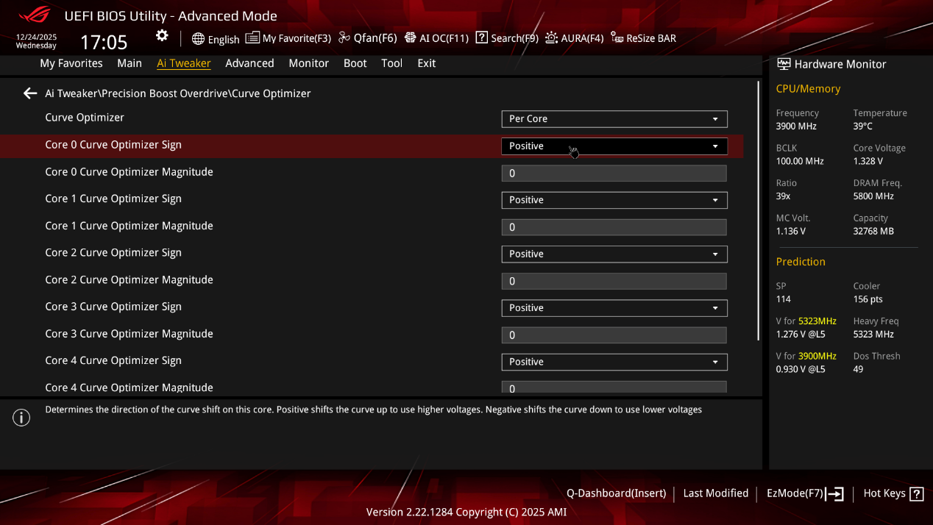Image resolution: width=933 pixels, height=525 pixels.
Task: Click the 1.136 V MC Volt value
Action: point(791,231)
